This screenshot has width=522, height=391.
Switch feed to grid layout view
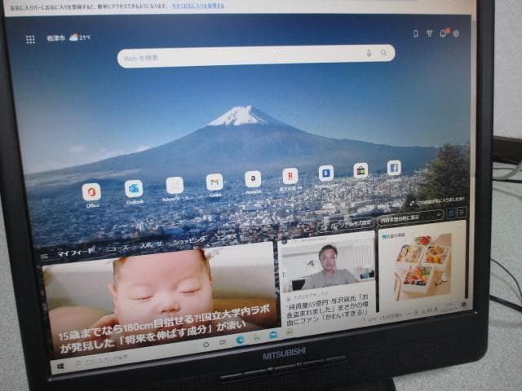click(x=452, y=213)
